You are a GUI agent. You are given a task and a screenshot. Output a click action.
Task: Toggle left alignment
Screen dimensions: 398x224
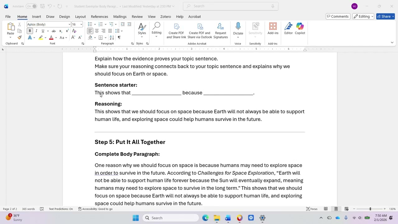[90, 31]
